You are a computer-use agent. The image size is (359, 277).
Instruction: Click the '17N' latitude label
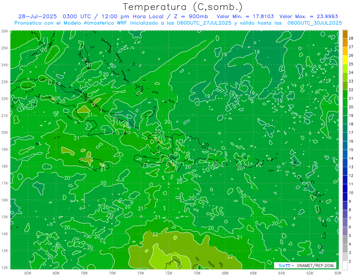(4, 183)
